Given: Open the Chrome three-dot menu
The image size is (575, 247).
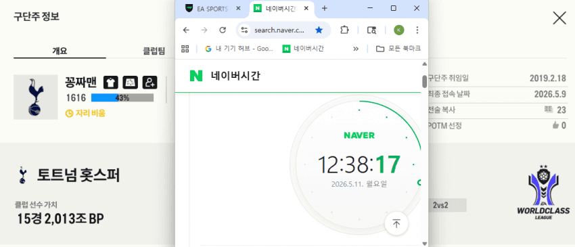Looking at the screenshot, I should (x=417, y=30).
